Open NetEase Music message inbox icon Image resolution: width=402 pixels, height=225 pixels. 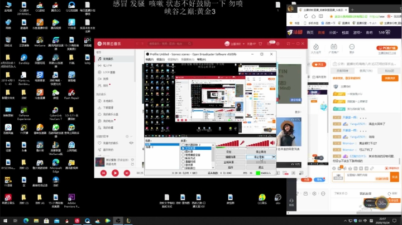point(269,44)
